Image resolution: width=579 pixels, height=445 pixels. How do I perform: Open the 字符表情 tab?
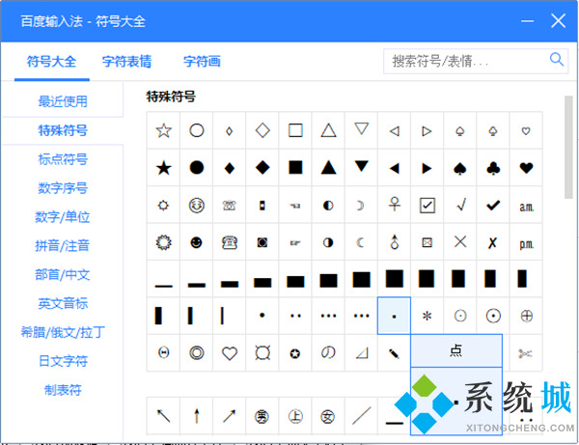126,62
